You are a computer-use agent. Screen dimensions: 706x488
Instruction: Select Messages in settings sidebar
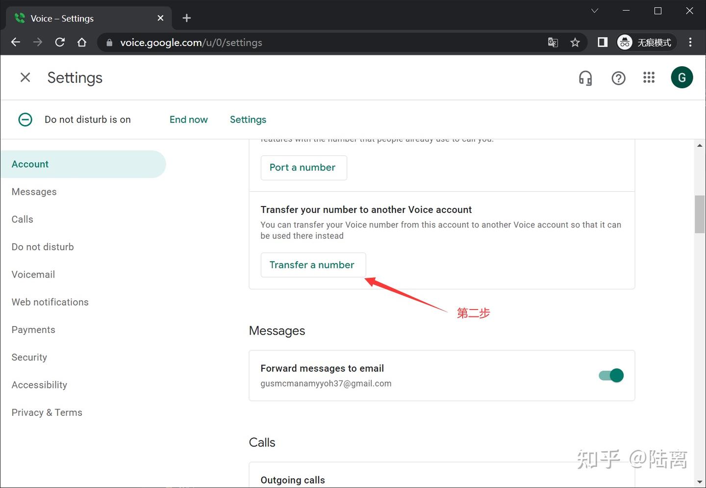[x=34, y=192]
